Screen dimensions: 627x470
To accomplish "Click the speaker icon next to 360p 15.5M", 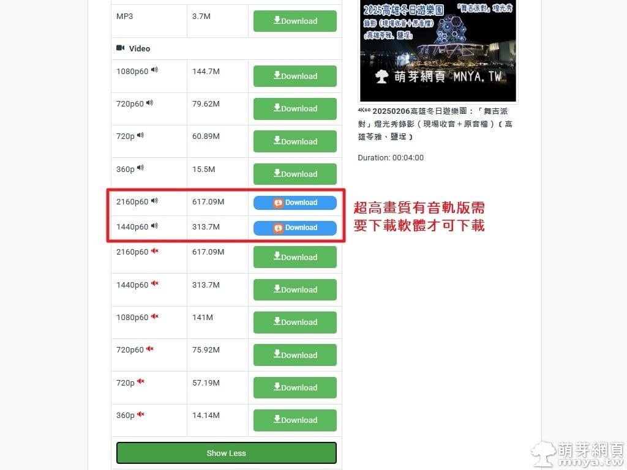I will pos(140,168).
